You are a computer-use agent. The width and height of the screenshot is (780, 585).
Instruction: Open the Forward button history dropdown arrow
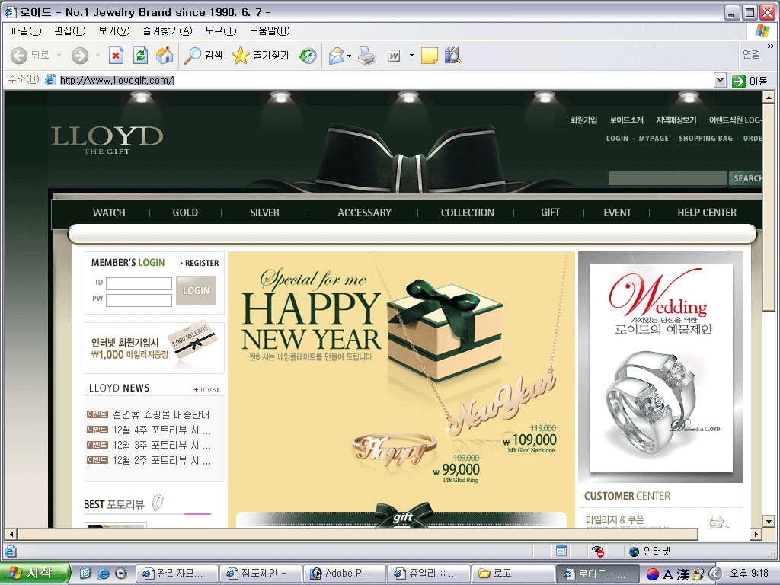pyautogui.click(x=97, y=55)
